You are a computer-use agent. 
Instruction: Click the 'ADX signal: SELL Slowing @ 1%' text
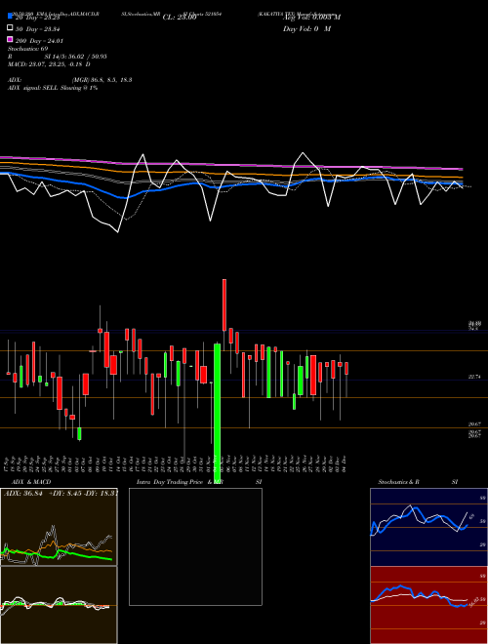pyautogui.click(x=53, y=88)
